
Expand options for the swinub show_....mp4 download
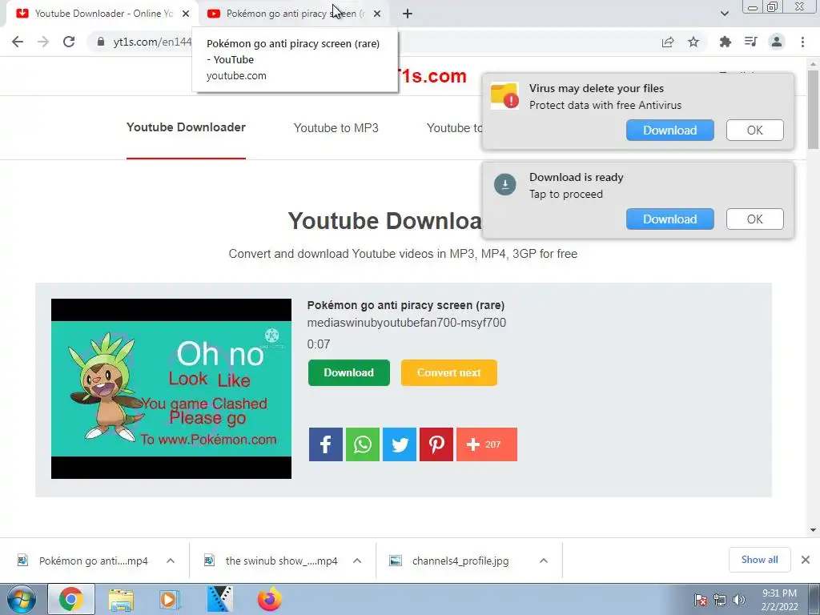(357, 561)
